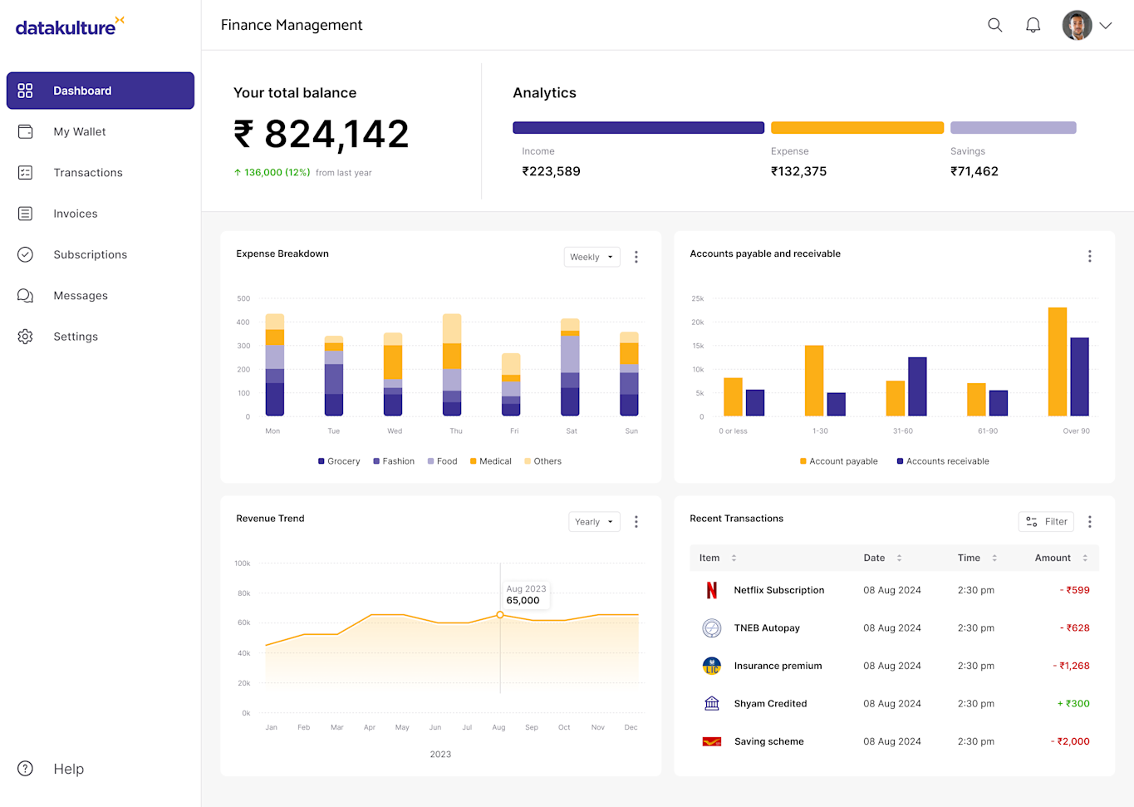The width and height of the screenshot is (1134, 807).
Task: Click the Invoices sidebar icon
Action: pos(25,214)
